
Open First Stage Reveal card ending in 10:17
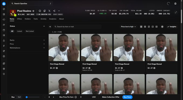[x=129, y=53]
